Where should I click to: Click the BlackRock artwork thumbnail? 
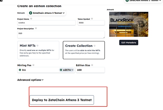coord(128,24)
